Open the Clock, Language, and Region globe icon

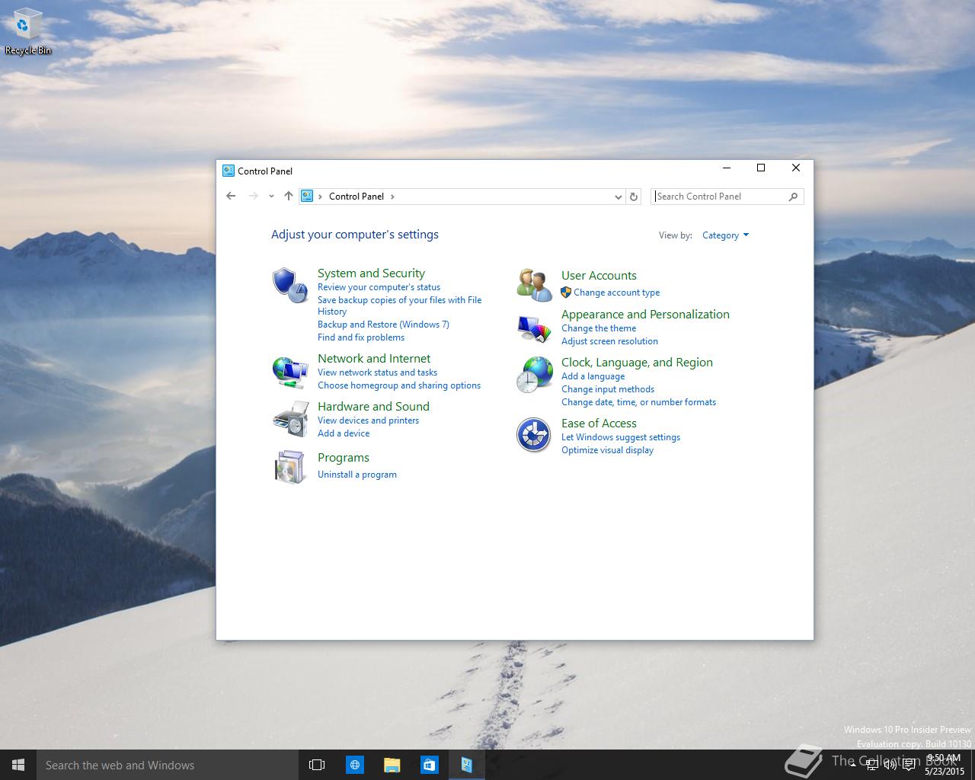(x=534, y=375)
